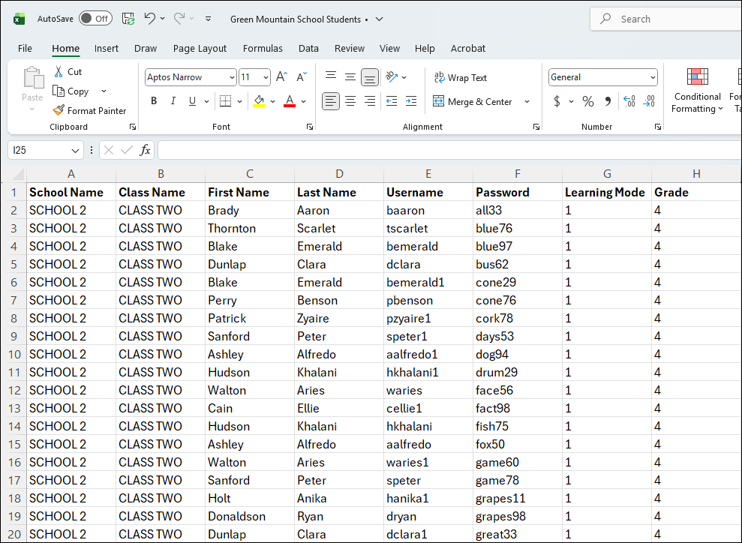Toggle the AutoSave switch
The height and width of the screenshot is (543, 742).
(95, 19)
